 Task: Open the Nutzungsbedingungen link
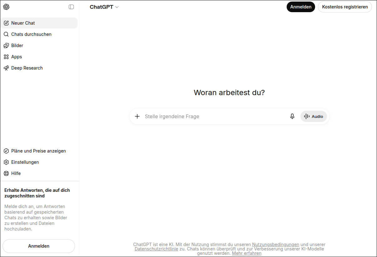coord(276,245)
